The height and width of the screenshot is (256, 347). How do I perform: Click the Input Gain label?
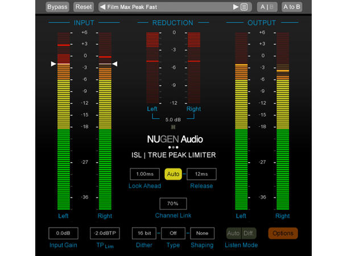tap(63, 245)
